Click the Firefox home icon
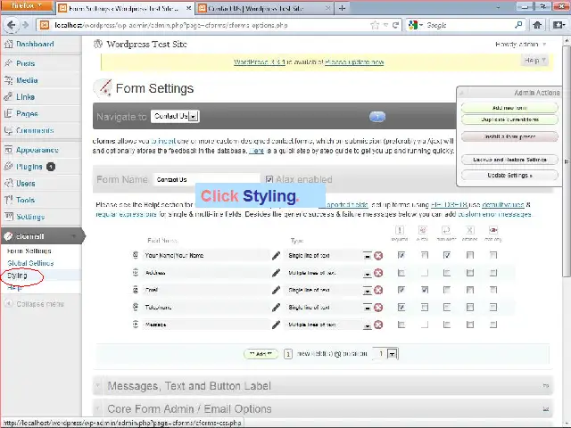The height and width of the screenshot is (428, 571). pos(539,25)
